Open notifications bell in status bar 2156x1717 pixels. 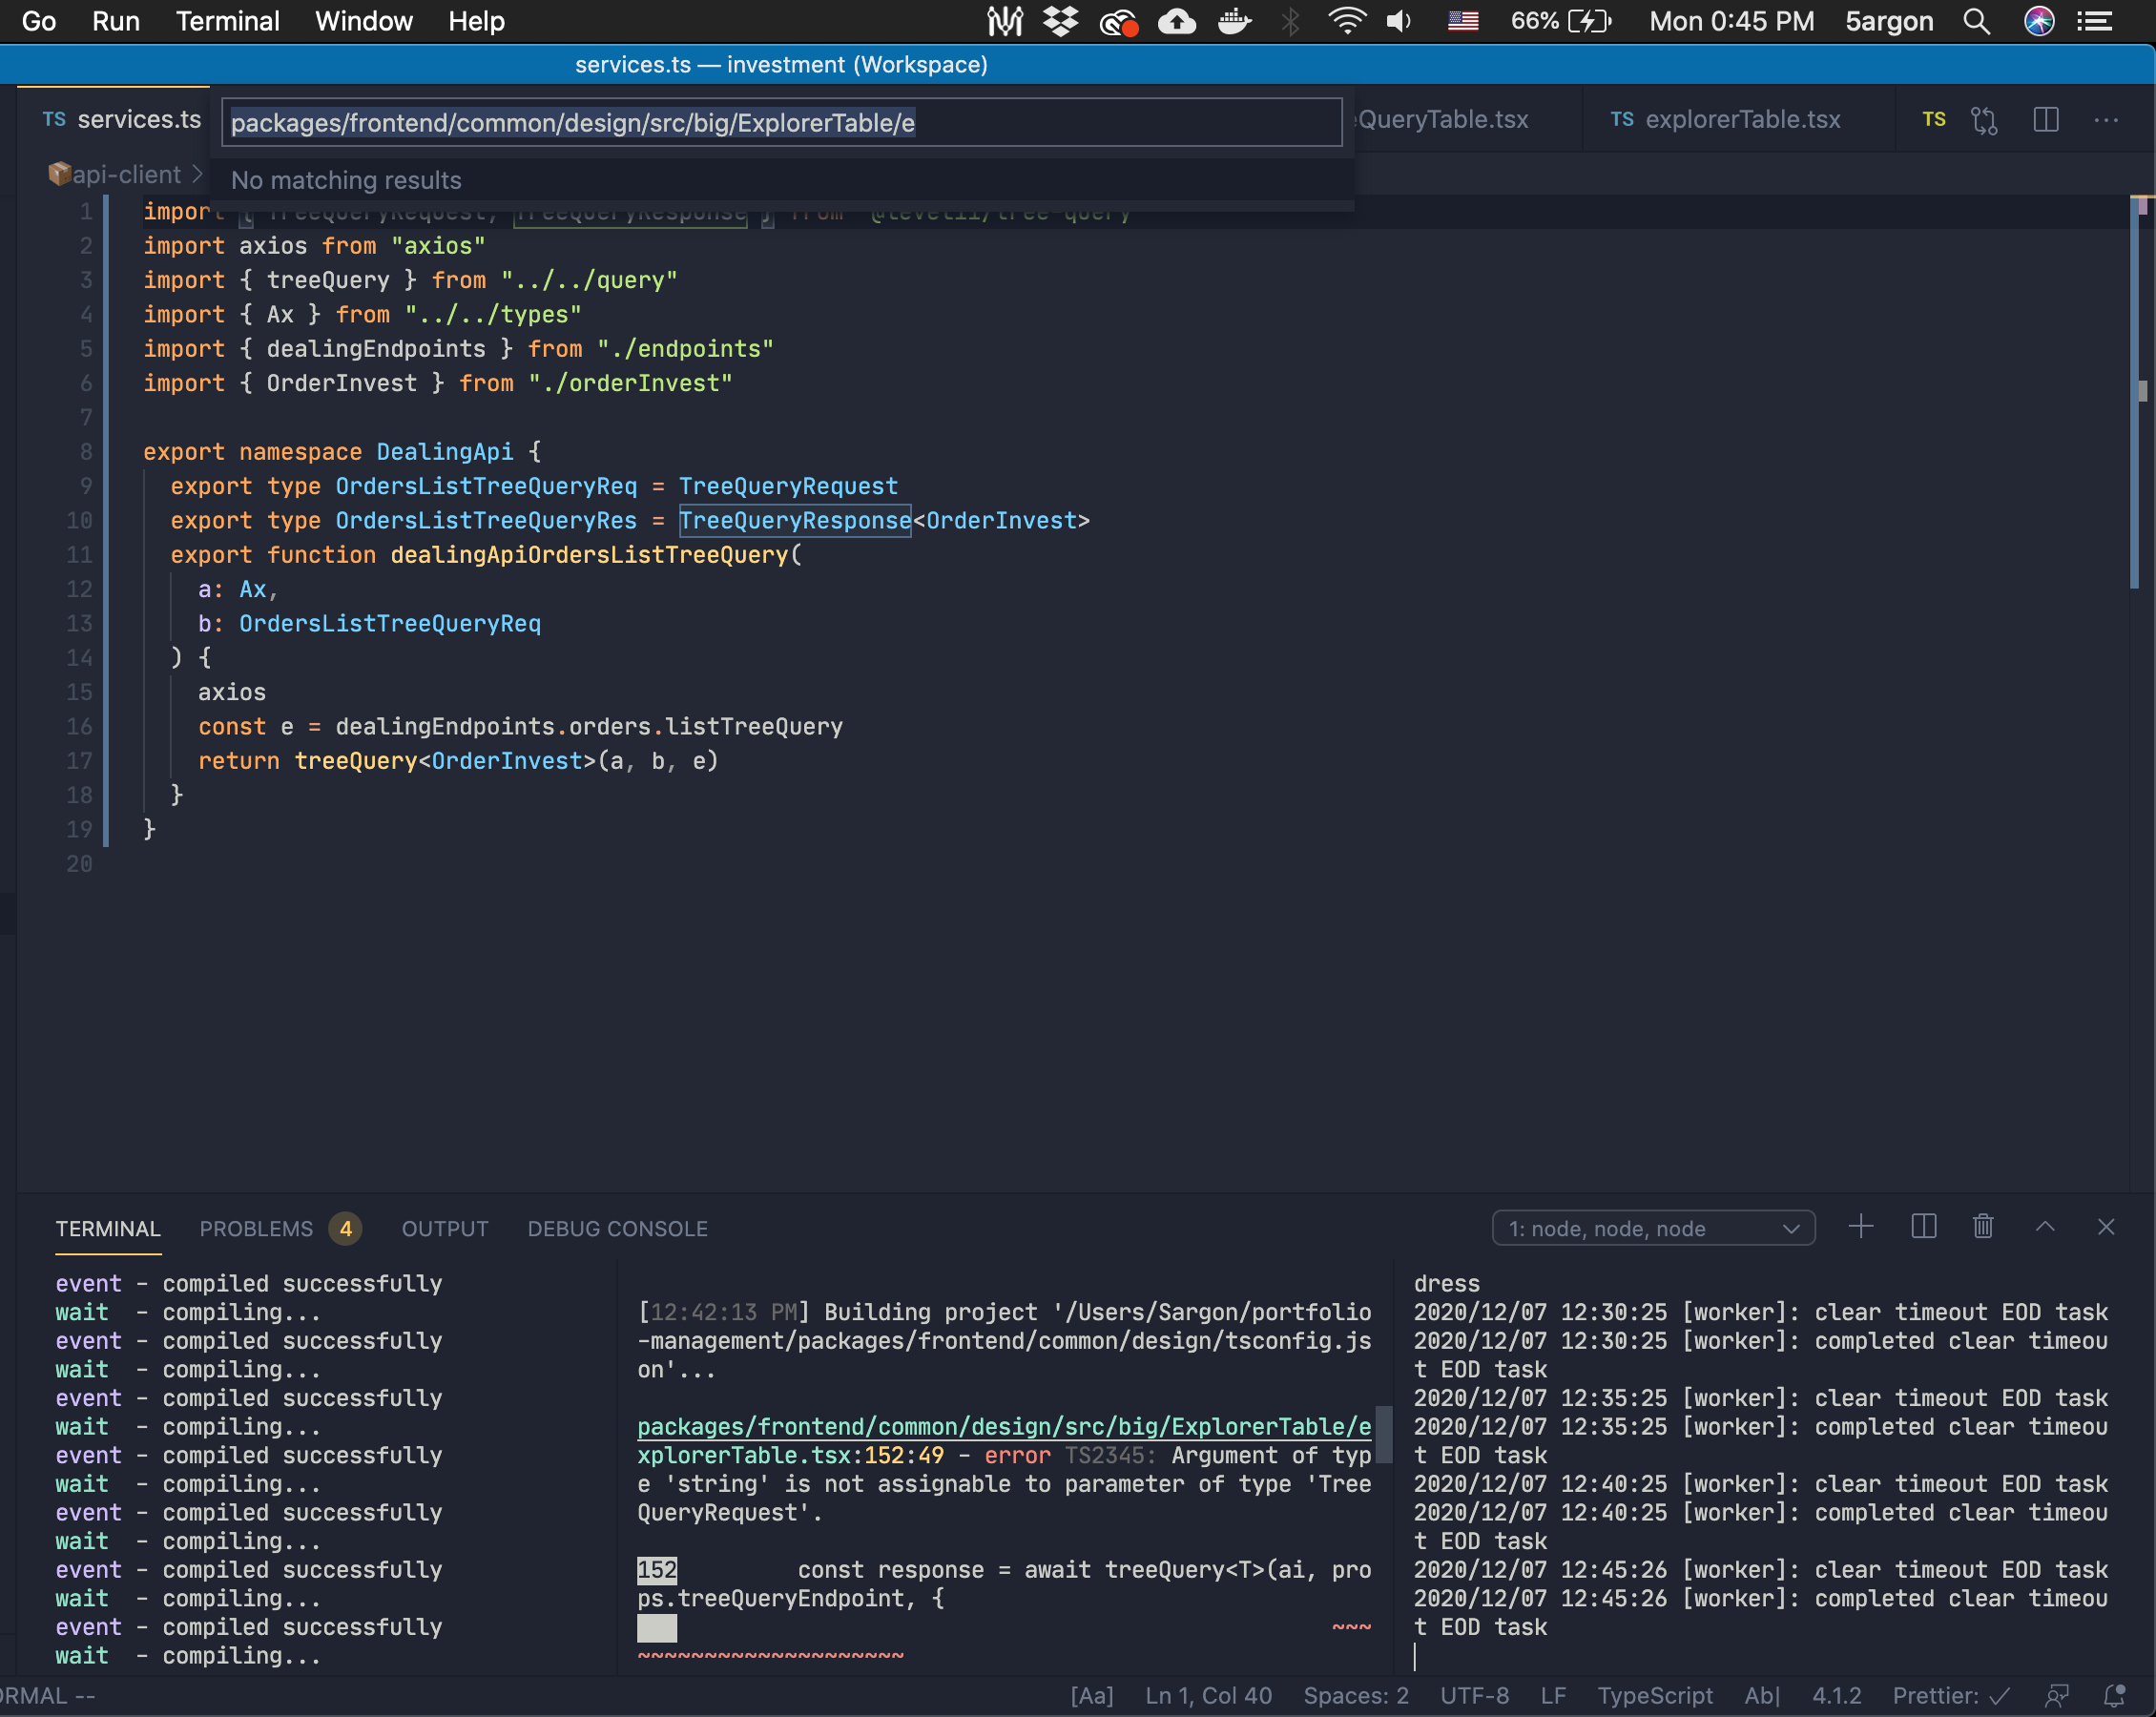[x=2115, y=1696]
